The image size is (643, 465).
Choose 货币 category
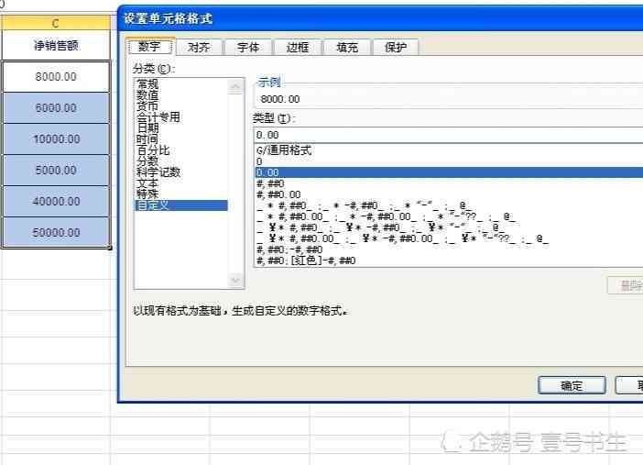coord(147,106)
